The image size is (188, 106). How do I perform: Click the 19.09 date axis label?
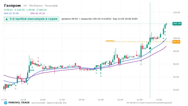pos(43,100)
